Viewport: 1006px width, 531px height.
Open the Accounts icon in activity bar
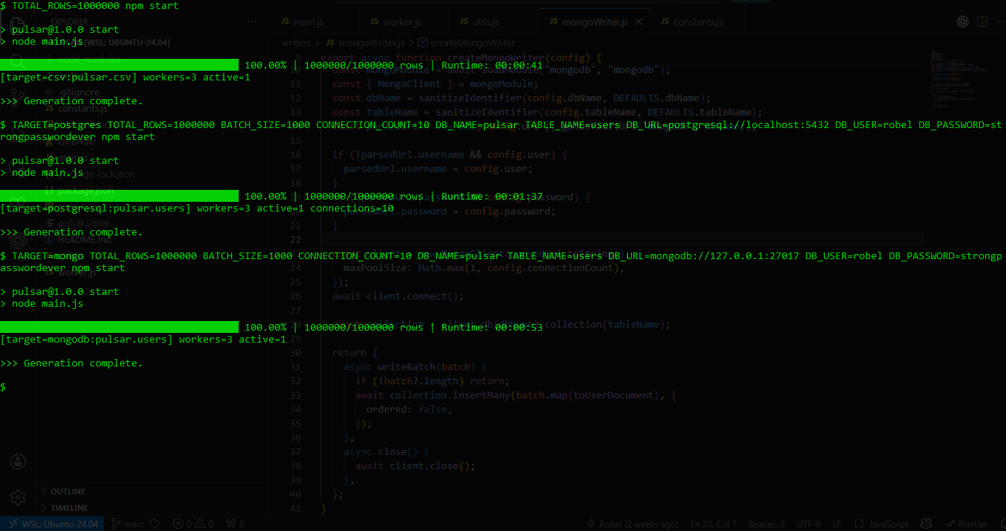click(18, 462)
